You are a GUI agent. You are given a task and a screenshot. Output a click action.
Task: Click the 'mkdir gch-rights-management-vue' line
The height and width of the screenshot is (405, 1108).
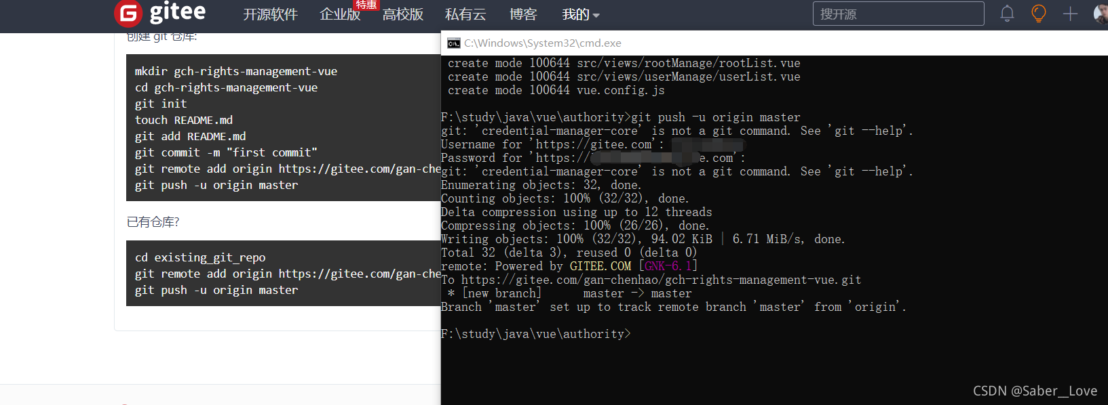[236, 71]
